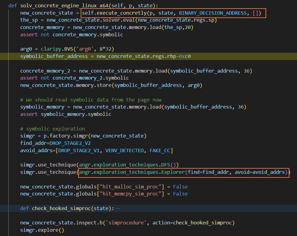Image resolution: width=297 pixels, height=236 pixels.
Task: Click the execute_concretly method call
Action: 122,13
